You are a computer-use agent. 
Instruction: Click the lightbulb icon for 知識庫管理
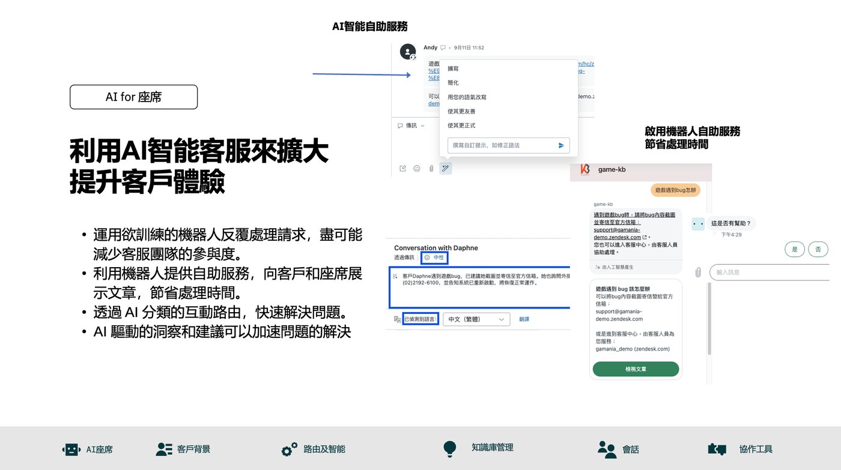pyautogui.click(x=450, y=448)
